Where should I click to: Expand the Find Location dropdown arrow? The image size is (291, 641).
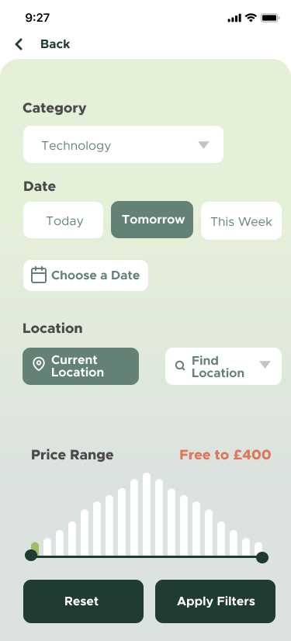tap(265, 365)
